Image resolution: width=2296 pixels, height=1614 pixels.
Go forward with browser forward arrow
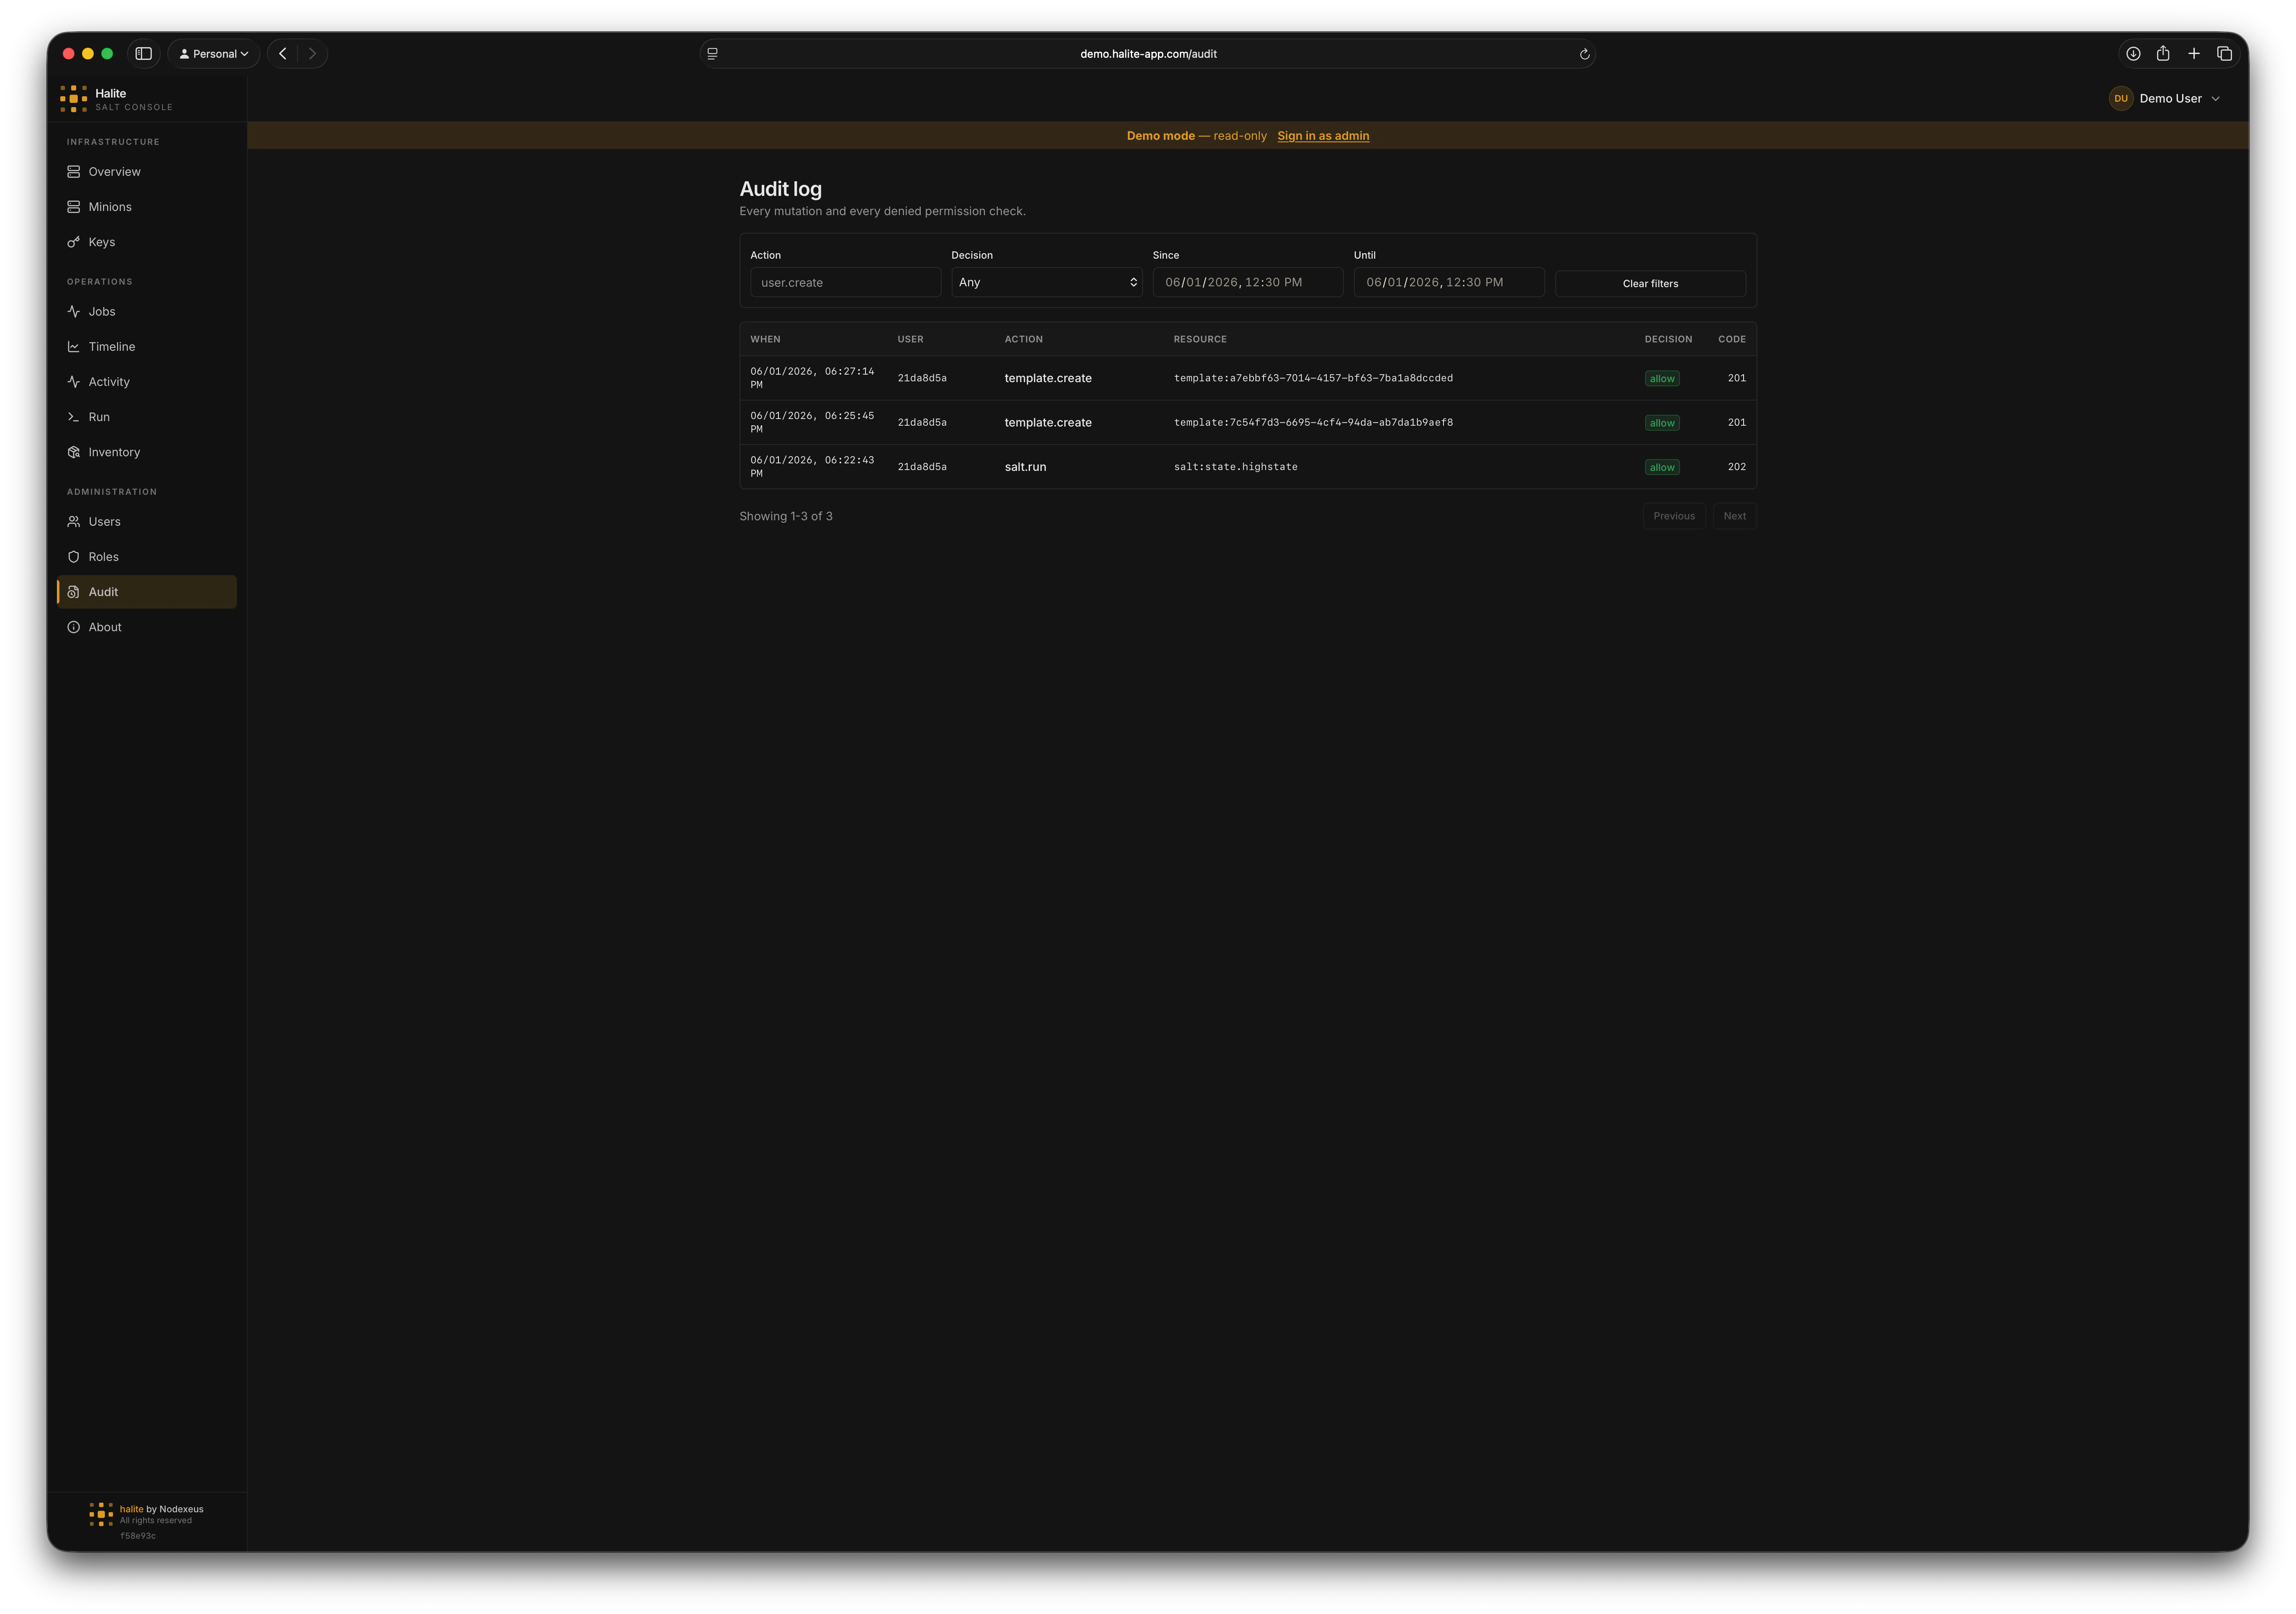[x=312, y=54]
